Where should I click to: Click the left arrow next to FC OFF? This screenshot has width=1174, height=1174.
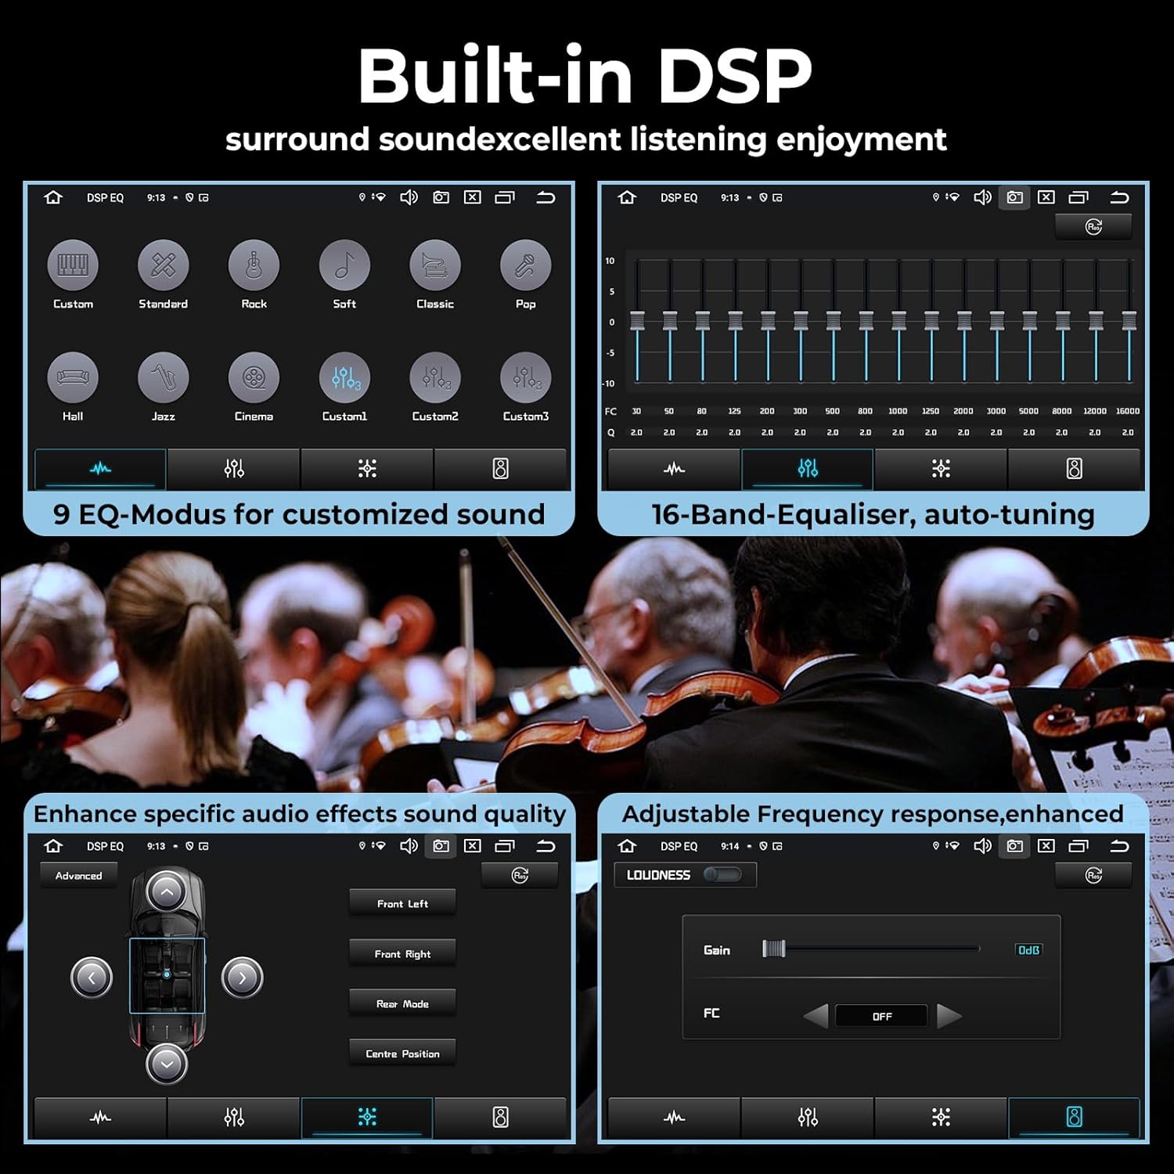pos(816,1016)
